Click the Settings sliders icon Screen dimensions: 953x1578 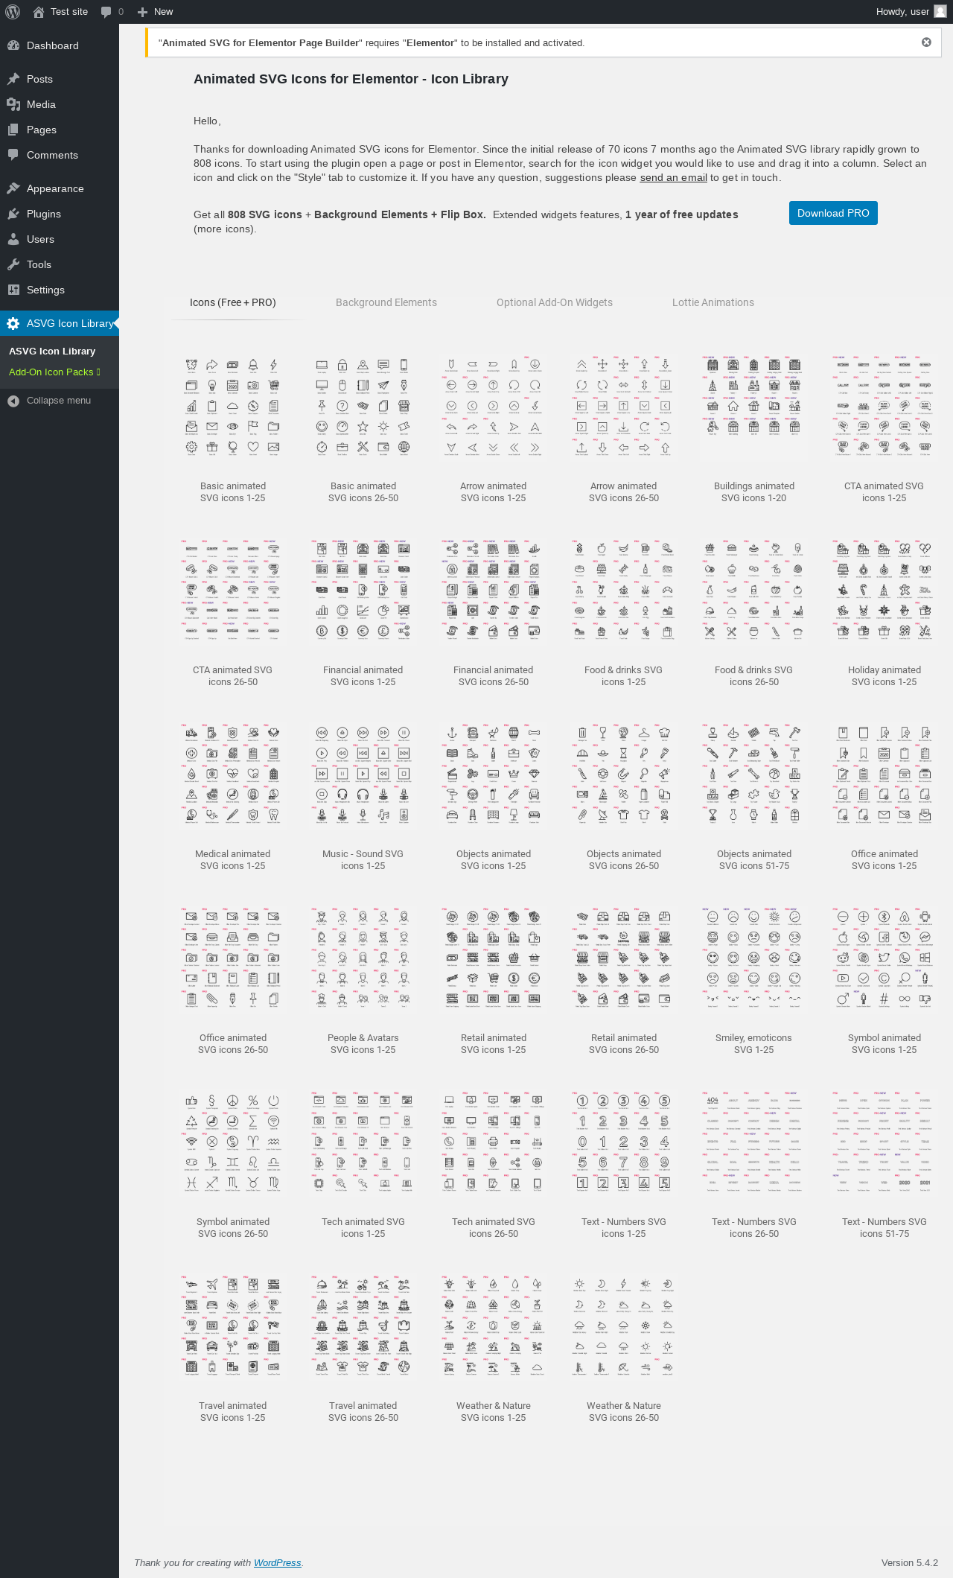click(x=13, y=290)
